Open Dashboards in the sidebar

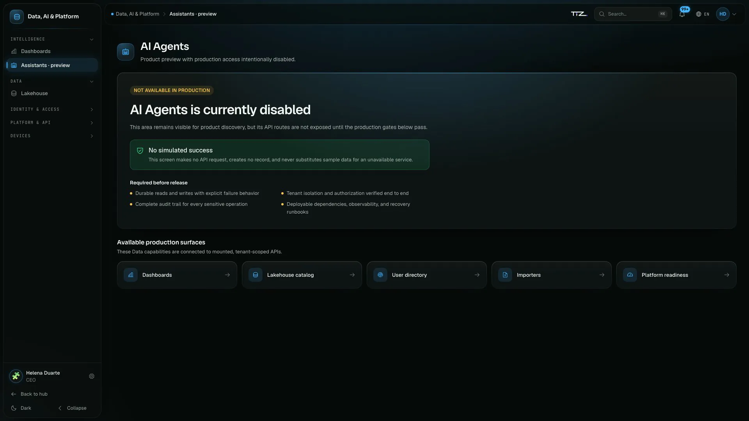coord(52,51)
